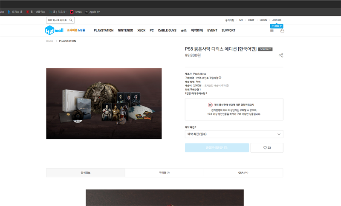Screen dimensions: 341x206
Task: Click the JOIN US link
Action: [x=277, y=20]
